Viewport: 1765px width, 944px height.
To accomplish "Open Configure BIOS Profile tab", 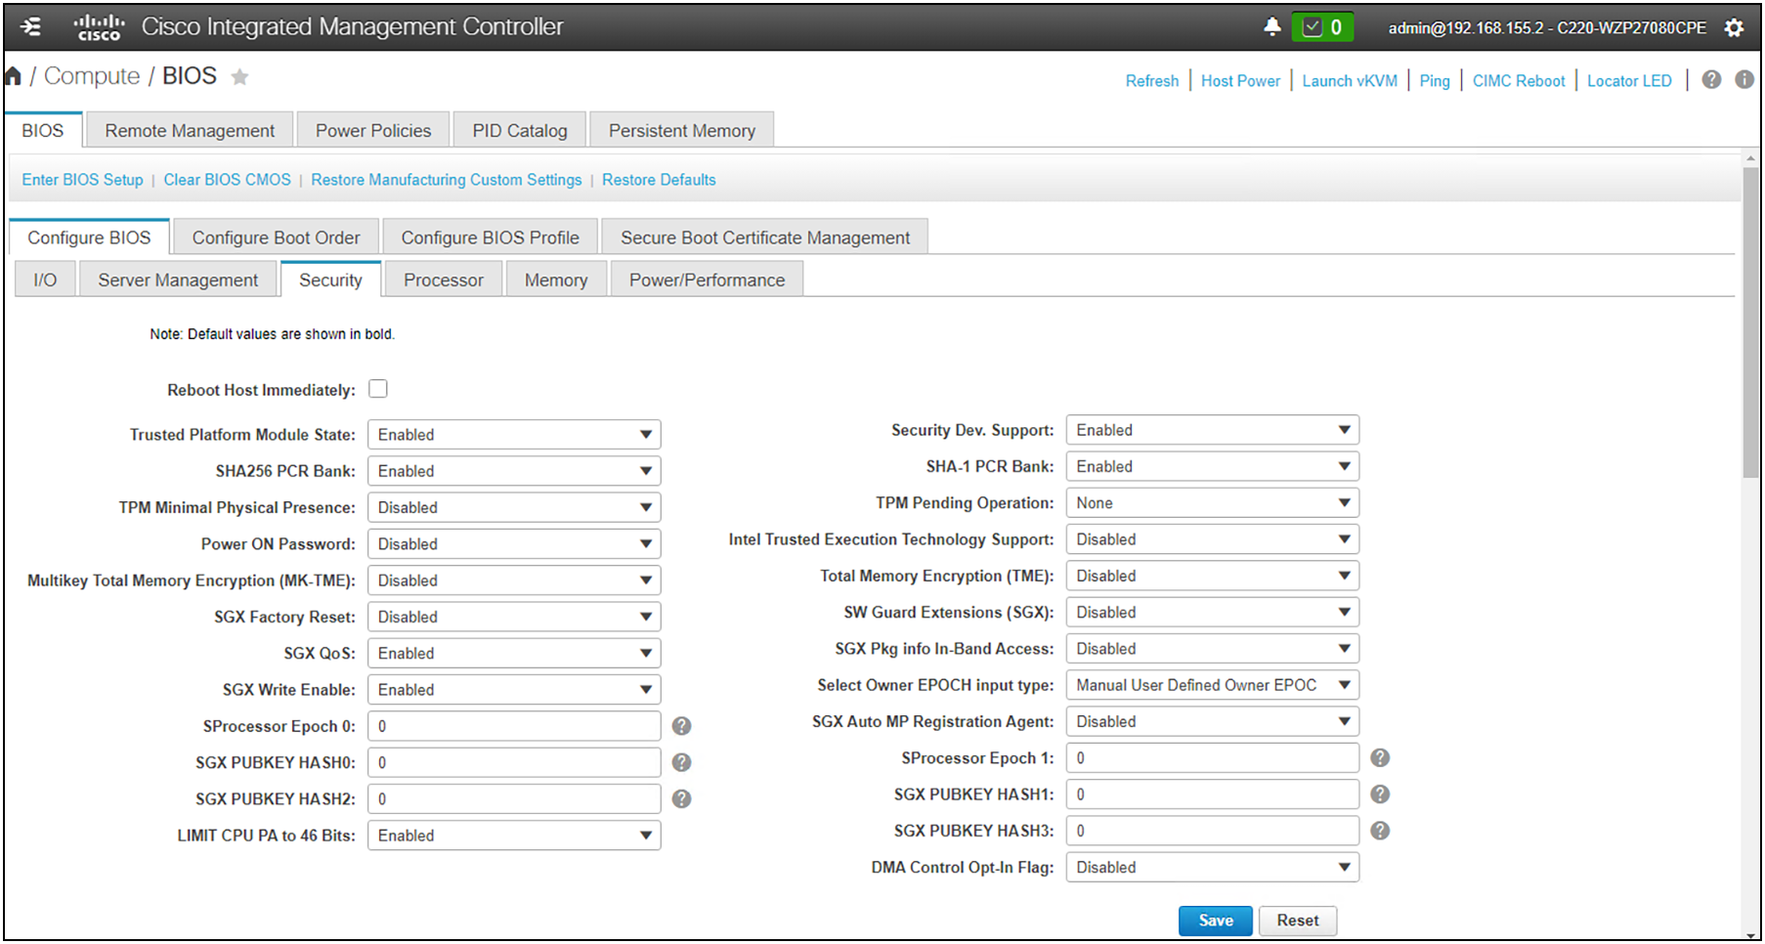I will 490,237.
